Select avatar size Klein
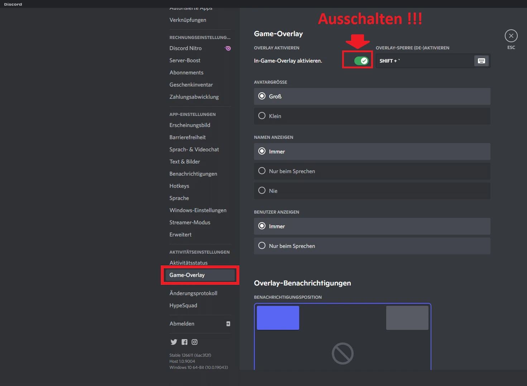This screenshot has height=386, width=527. 372,116
